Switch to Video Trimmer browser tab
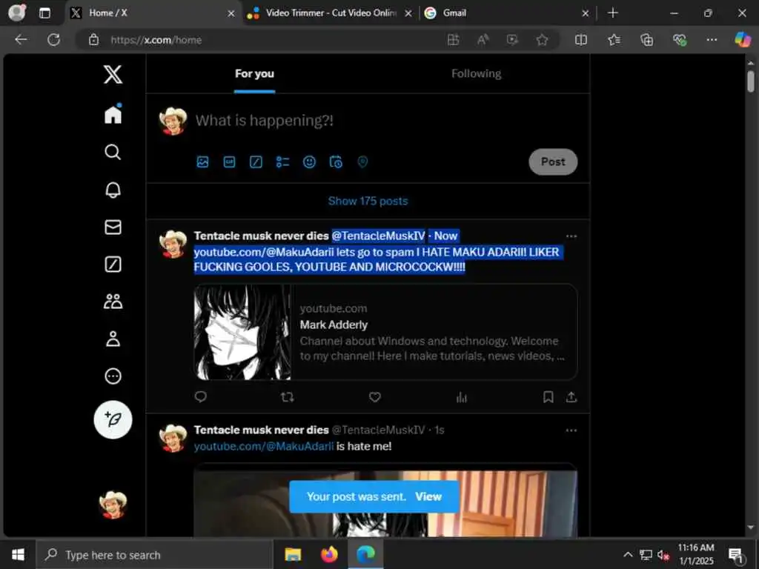759x569 pixels. click(330, 13)
